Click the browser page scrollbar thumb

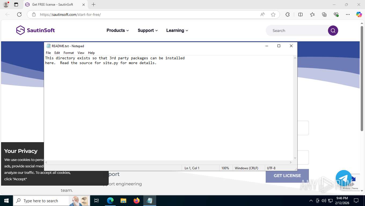tap(362, 79)
